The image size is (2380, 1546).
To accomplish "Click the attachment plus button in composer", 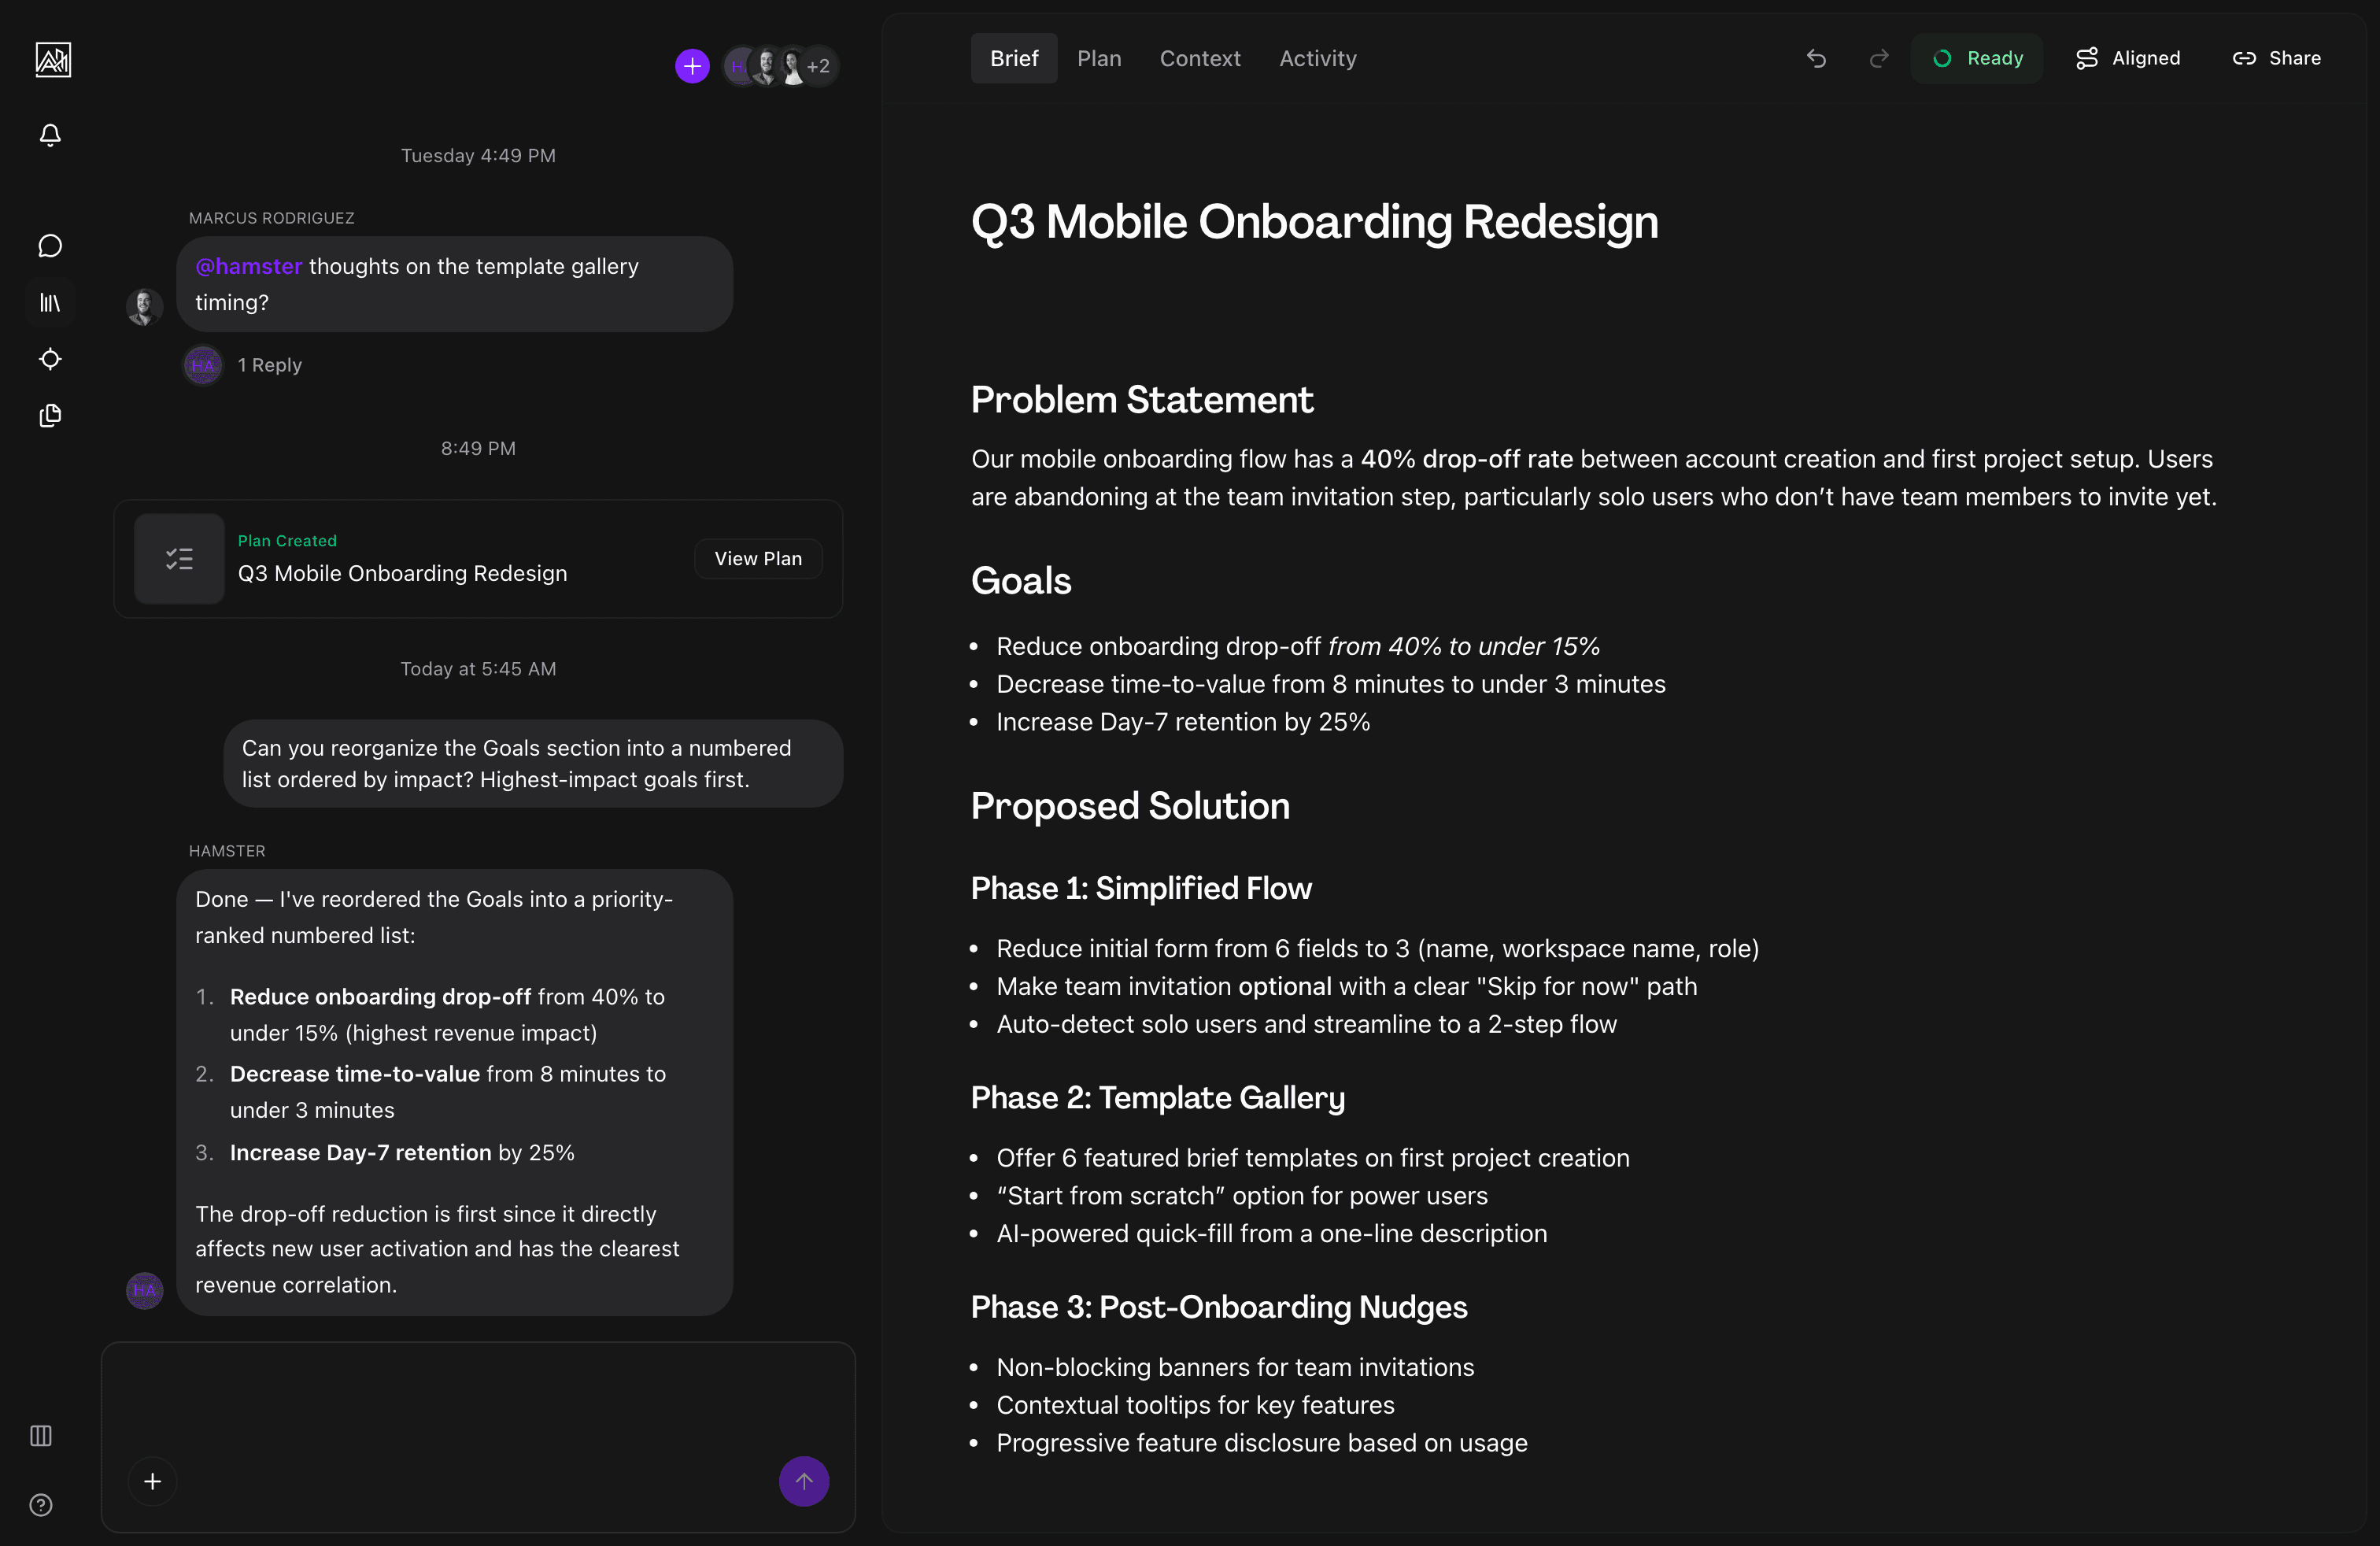I will (x=152, y=1481).
